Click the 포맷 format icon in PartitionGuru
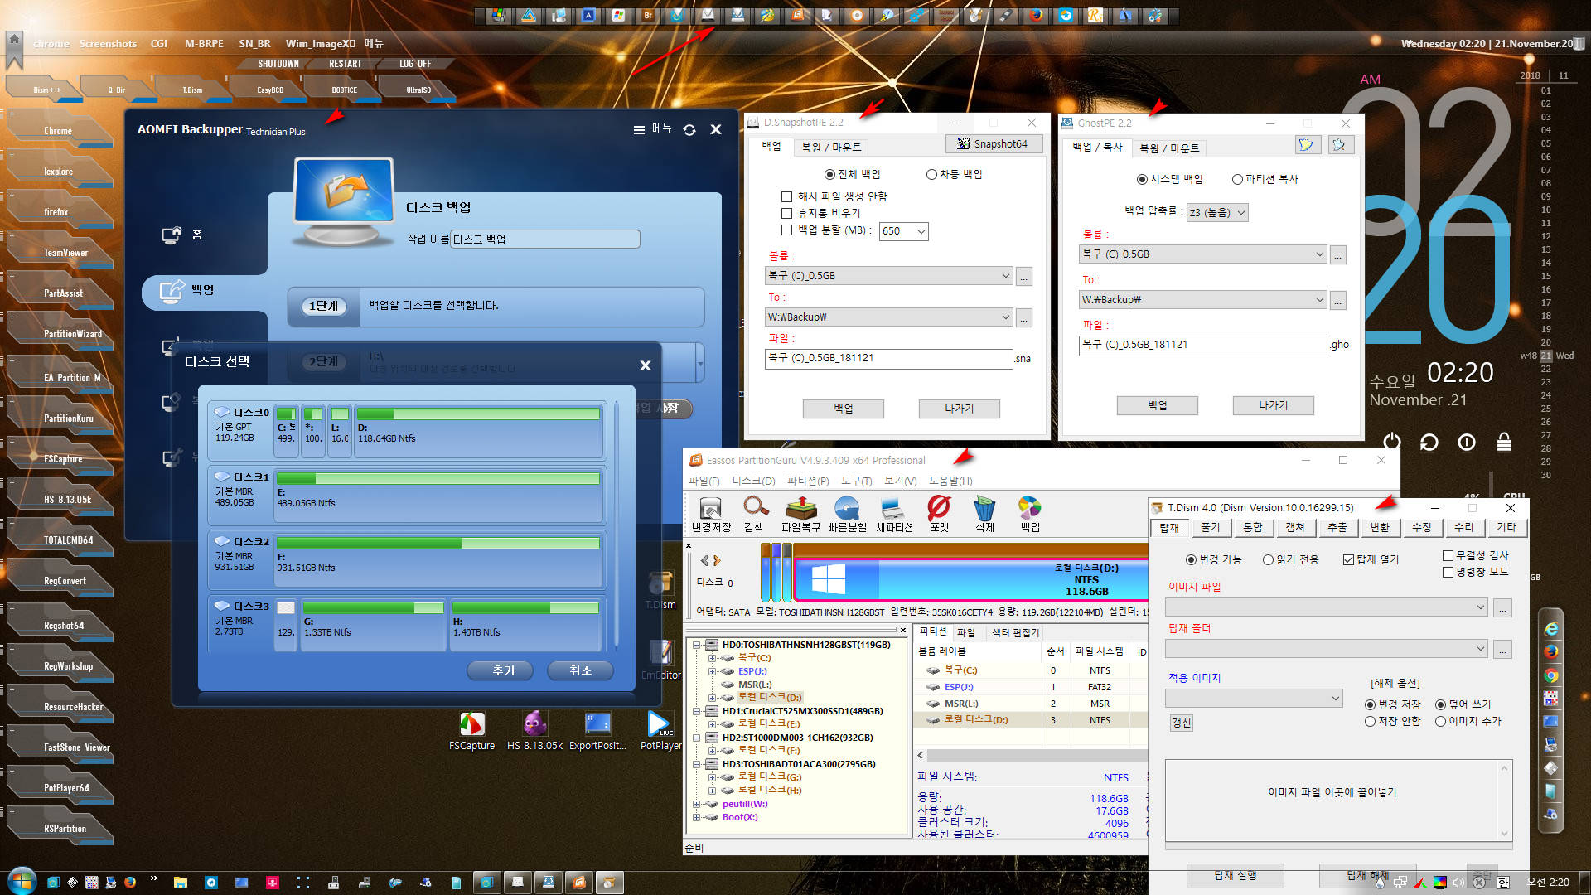This screenshot has width=1591, height=895. coord(939,514)
